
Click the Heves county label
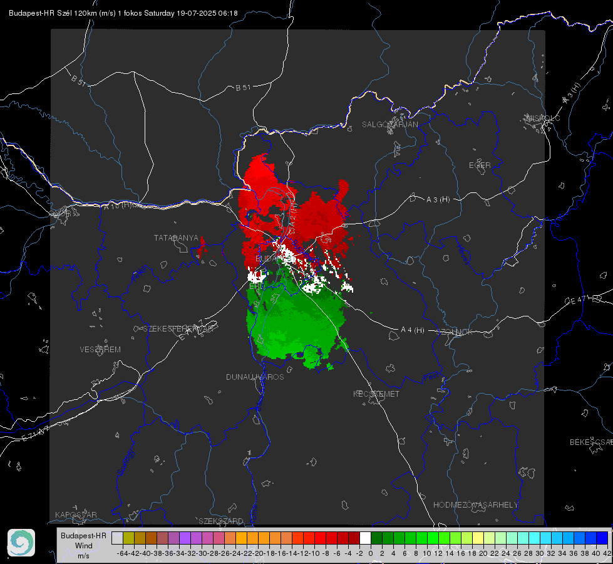(x=463, y=254)
